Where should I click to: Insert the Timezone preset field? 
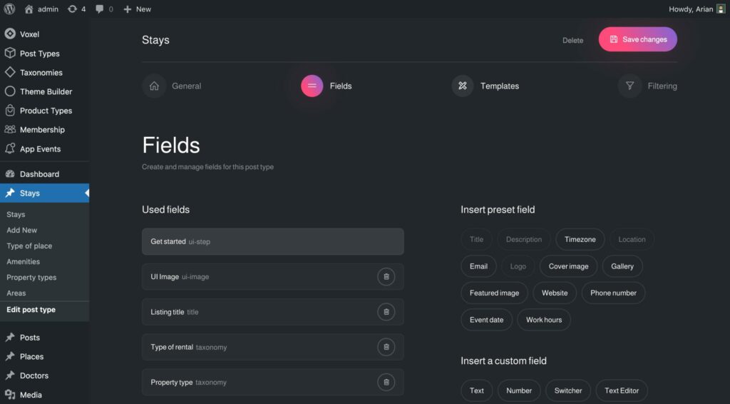tap(580, 240)
